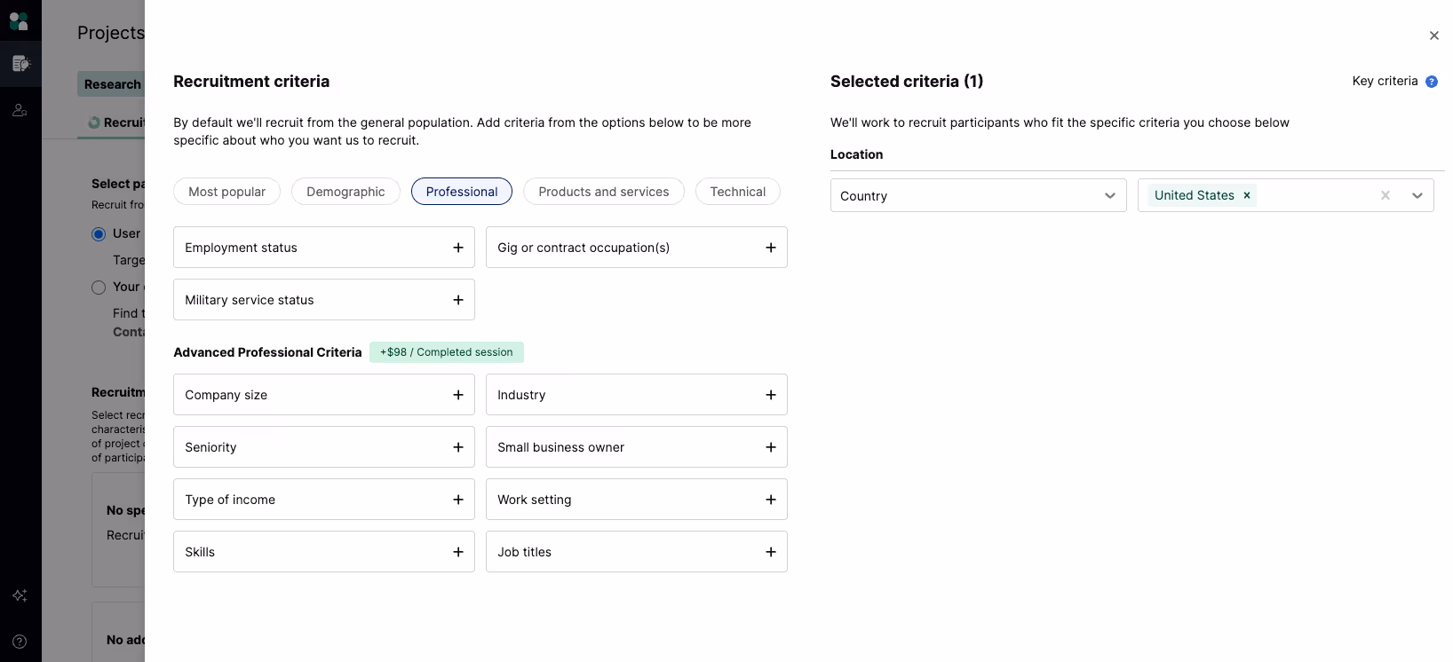Open the Key criteria help tooltip
This screenshot has width=1453, height=662.
1432,82
